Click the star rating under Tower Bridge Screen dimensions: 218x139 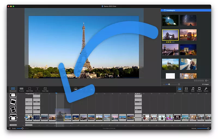(x=170, y=42)
